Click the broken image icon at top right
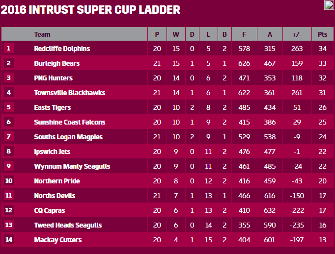Screen dimensions: 335x254 329,5
